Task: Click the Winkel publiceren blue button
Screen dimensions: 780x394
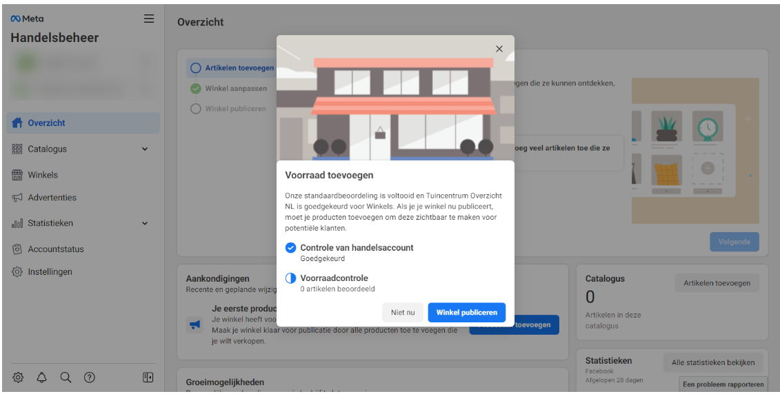Action: (x=466, y=312)
